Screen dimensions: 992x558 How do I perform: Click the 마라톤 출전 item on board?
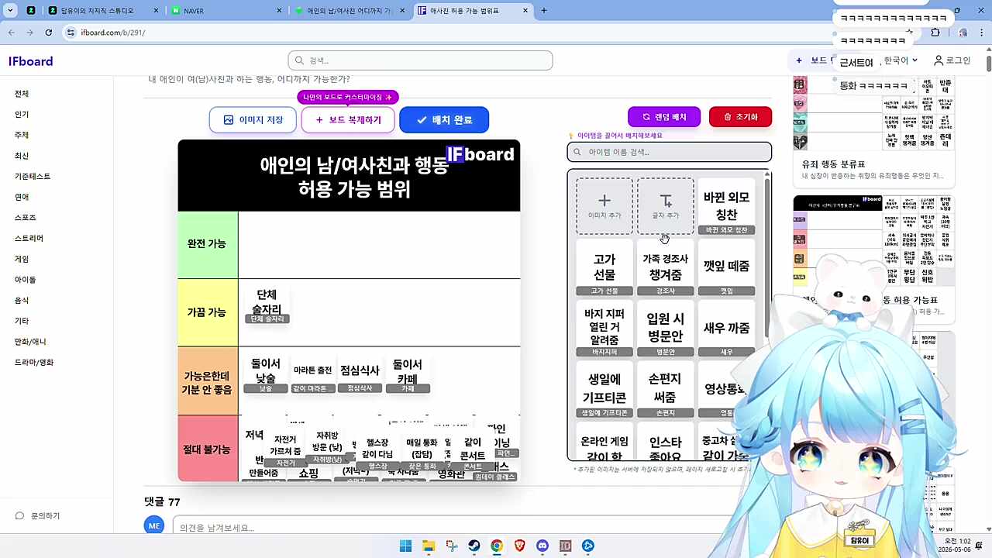(313, 374)
